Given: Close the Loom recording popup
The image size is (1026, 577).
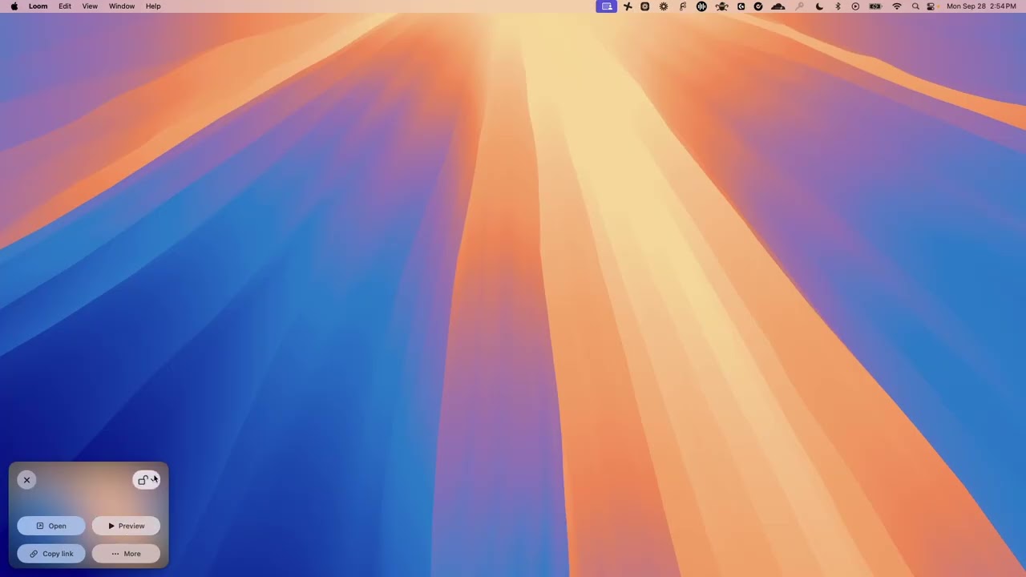Looking at the screenshot, I should 26,480.
